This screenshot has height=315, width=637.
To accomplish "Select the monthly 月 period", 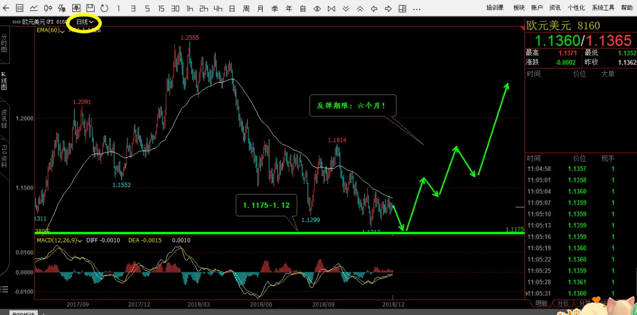I will pyautogui.click(x=260, y=8).
